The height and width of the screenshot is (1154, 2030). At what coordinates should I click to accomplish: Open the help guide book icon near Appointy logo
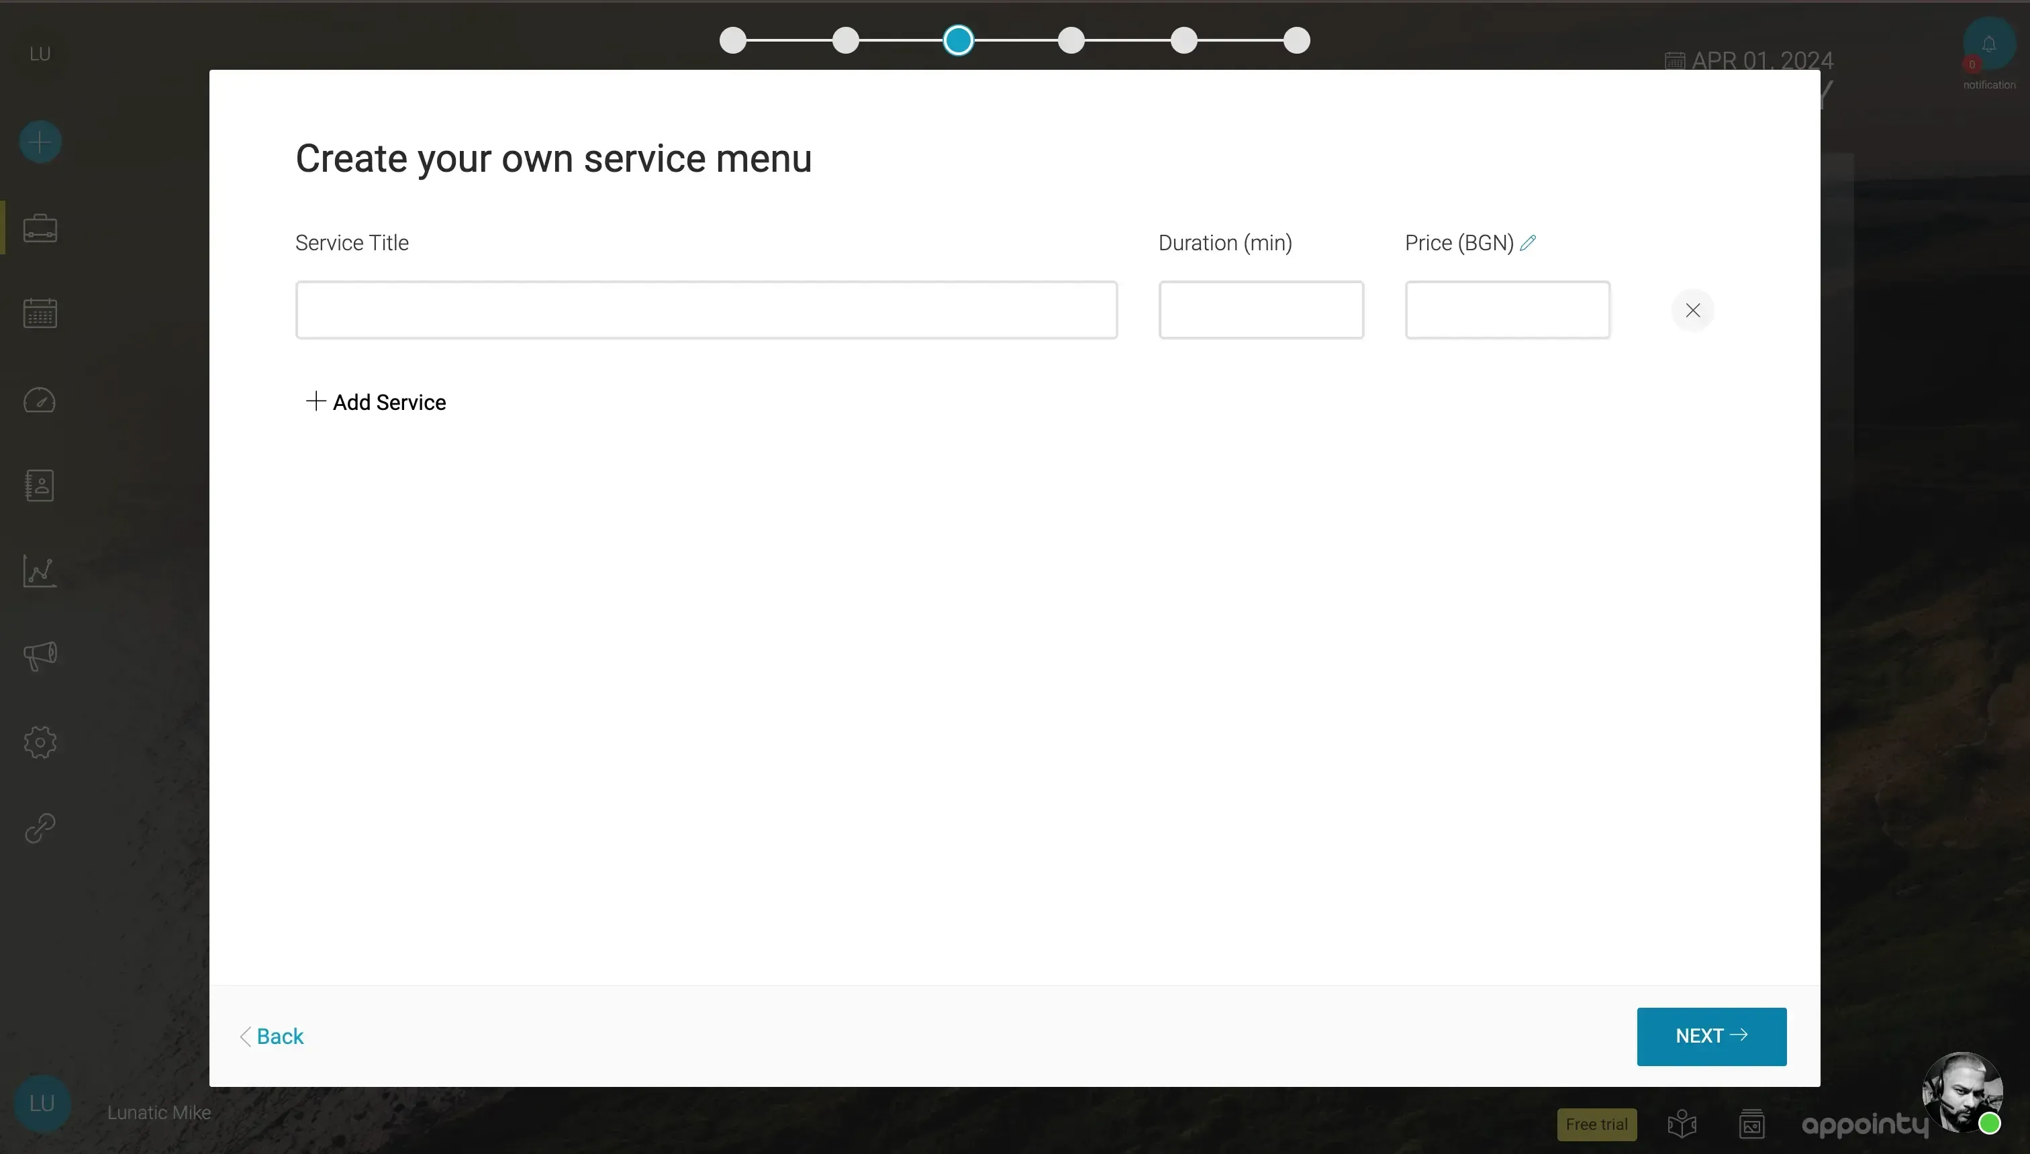coord(1682,1124)
